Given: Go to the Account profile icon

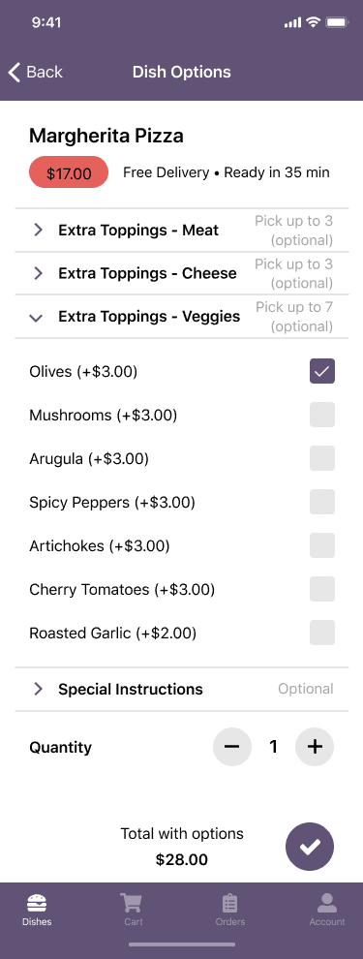Looking at the screenshot, I should click(327, 903).
